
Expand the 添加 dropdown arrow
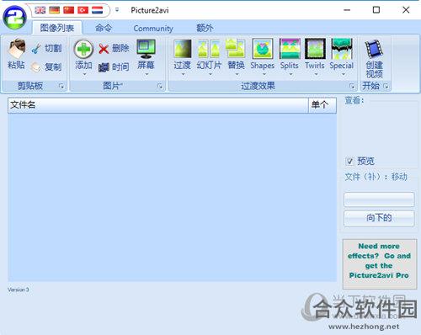84,74
